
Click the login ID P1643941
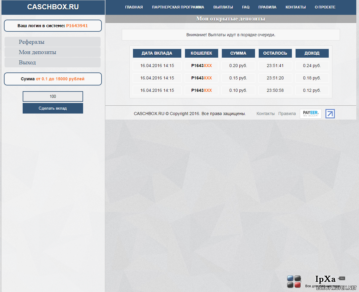pos(77,26)
